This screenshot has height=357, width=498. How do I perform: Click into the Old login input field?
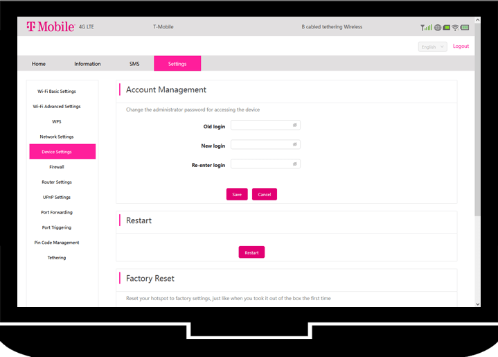260,125
